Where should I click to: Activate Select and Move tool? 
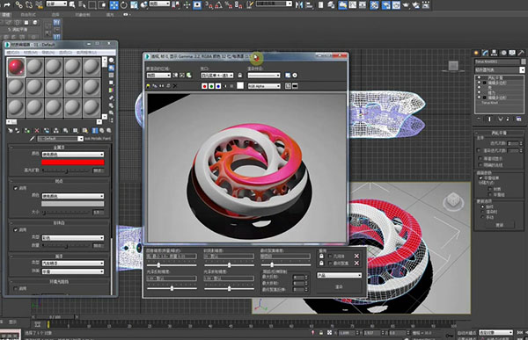point(114,4)
